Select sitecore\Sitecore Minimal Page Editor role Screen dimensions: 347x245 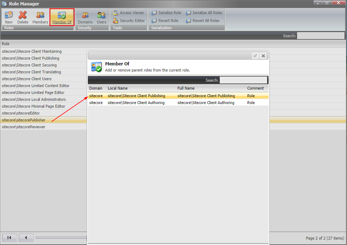[44, 106]
